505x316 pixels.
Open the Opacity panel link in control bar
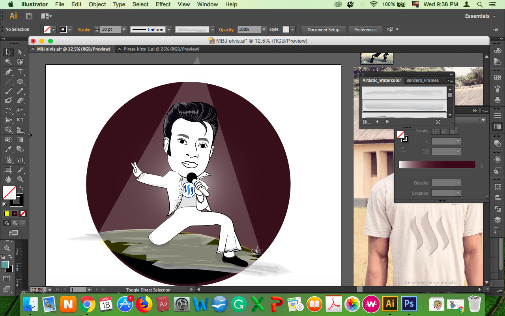[x=226, y=30]
